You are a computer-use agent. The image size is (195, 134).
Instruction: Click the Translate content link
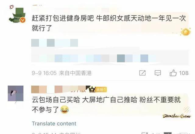pyautogui.click(x=54, y=124)
